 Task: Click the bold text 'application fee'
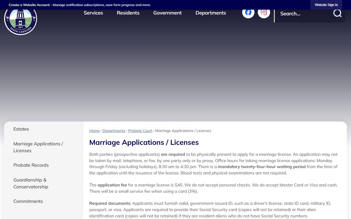pyautogui.click(x=112, y=185)
